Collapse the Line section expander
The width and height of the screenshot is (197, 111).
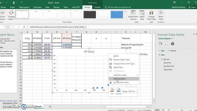click(159, 55)
